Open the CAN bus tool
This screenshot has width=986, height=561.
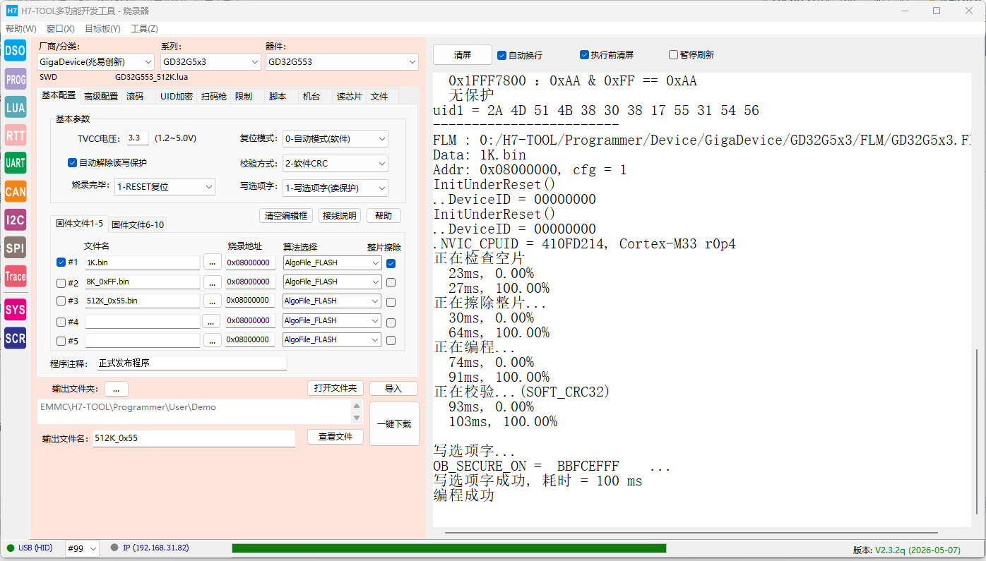[x=15, y=191]
